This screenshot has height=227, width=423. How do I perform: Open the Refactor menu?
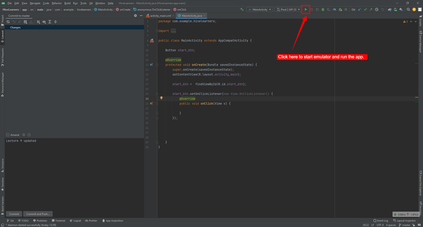57,3
